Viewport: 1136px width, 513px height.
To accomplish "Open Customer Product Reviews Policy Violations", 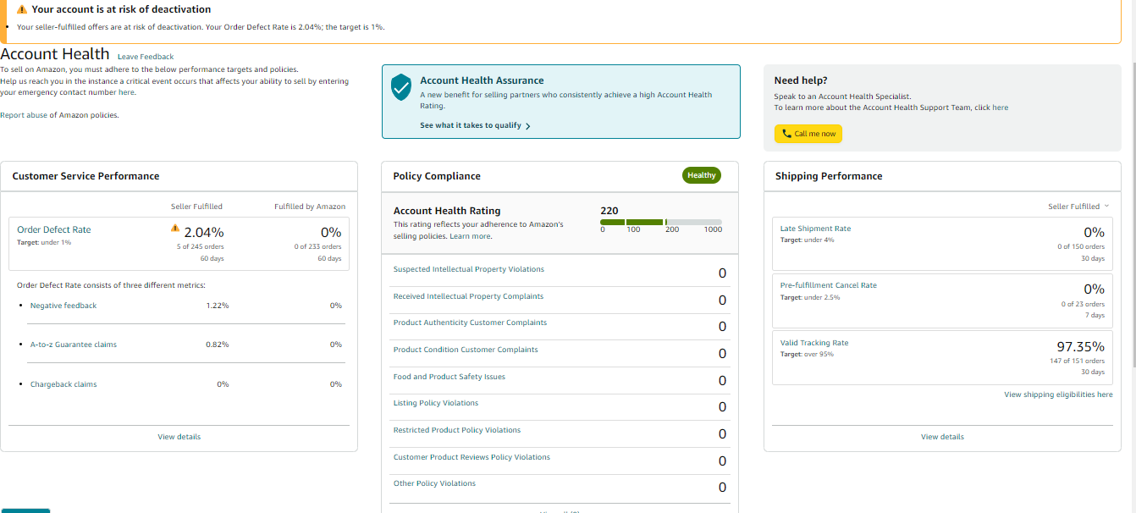I will click(x=471, y=457).
